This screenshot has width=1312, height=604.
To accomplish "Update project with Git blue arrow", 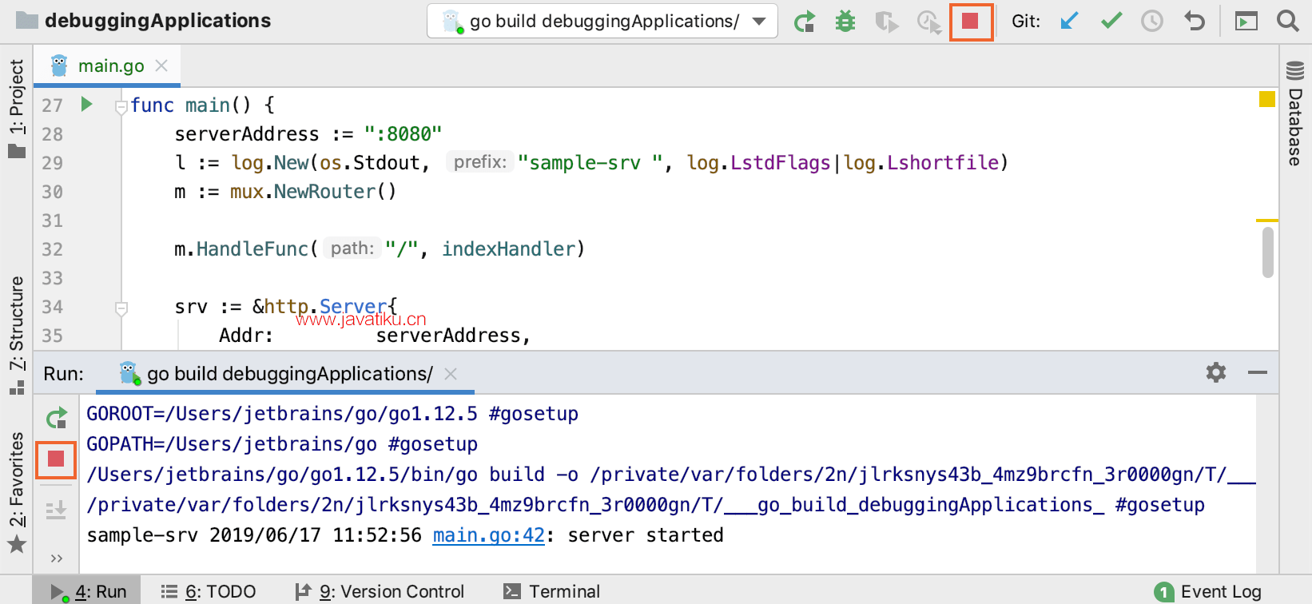I will point(1068,22).
